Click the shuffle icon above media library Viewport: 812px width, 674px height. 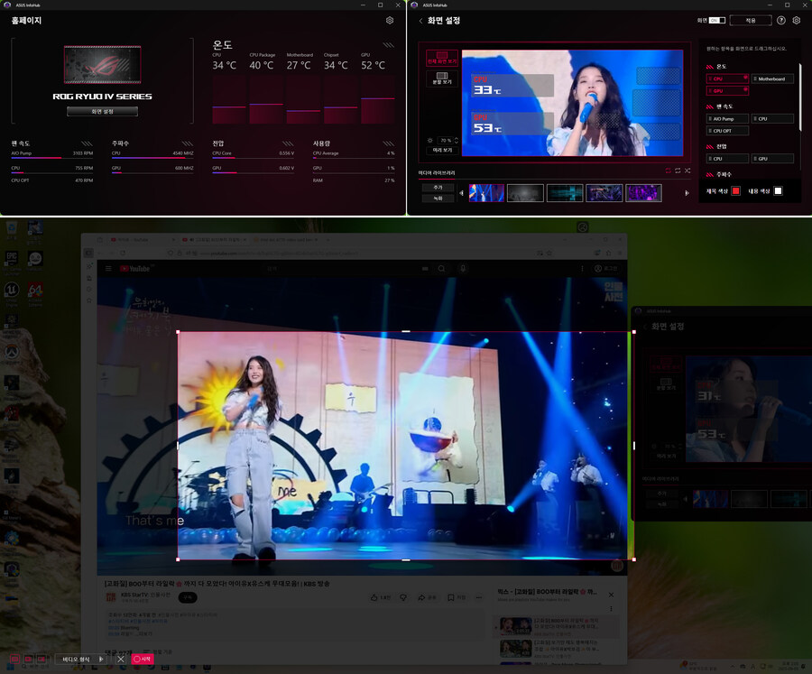688,171
